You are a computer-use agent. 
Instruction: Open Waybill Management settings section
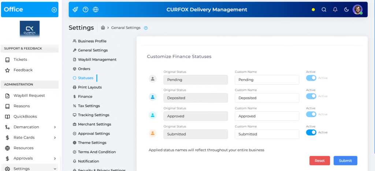(97, 59)
